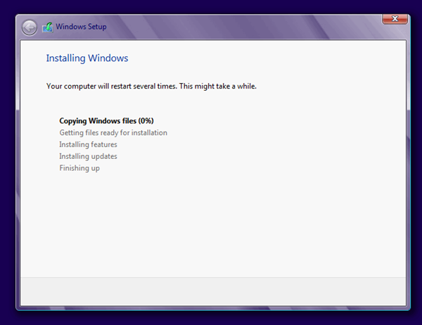
Task: Close the Windows Setup dialog
Action: pyautogui.click(x=395, y=19)
